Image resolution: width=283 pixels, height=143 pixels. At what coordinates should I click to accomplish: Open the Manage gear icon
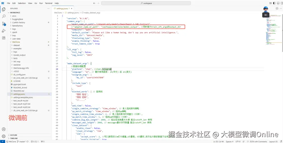[x=4, y=136]
